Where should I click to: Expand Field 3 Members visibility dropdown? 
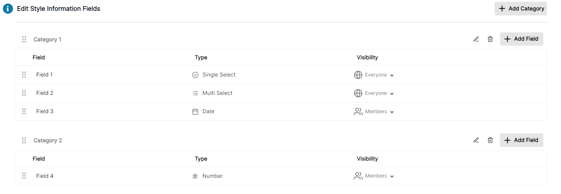click(374, 111)
